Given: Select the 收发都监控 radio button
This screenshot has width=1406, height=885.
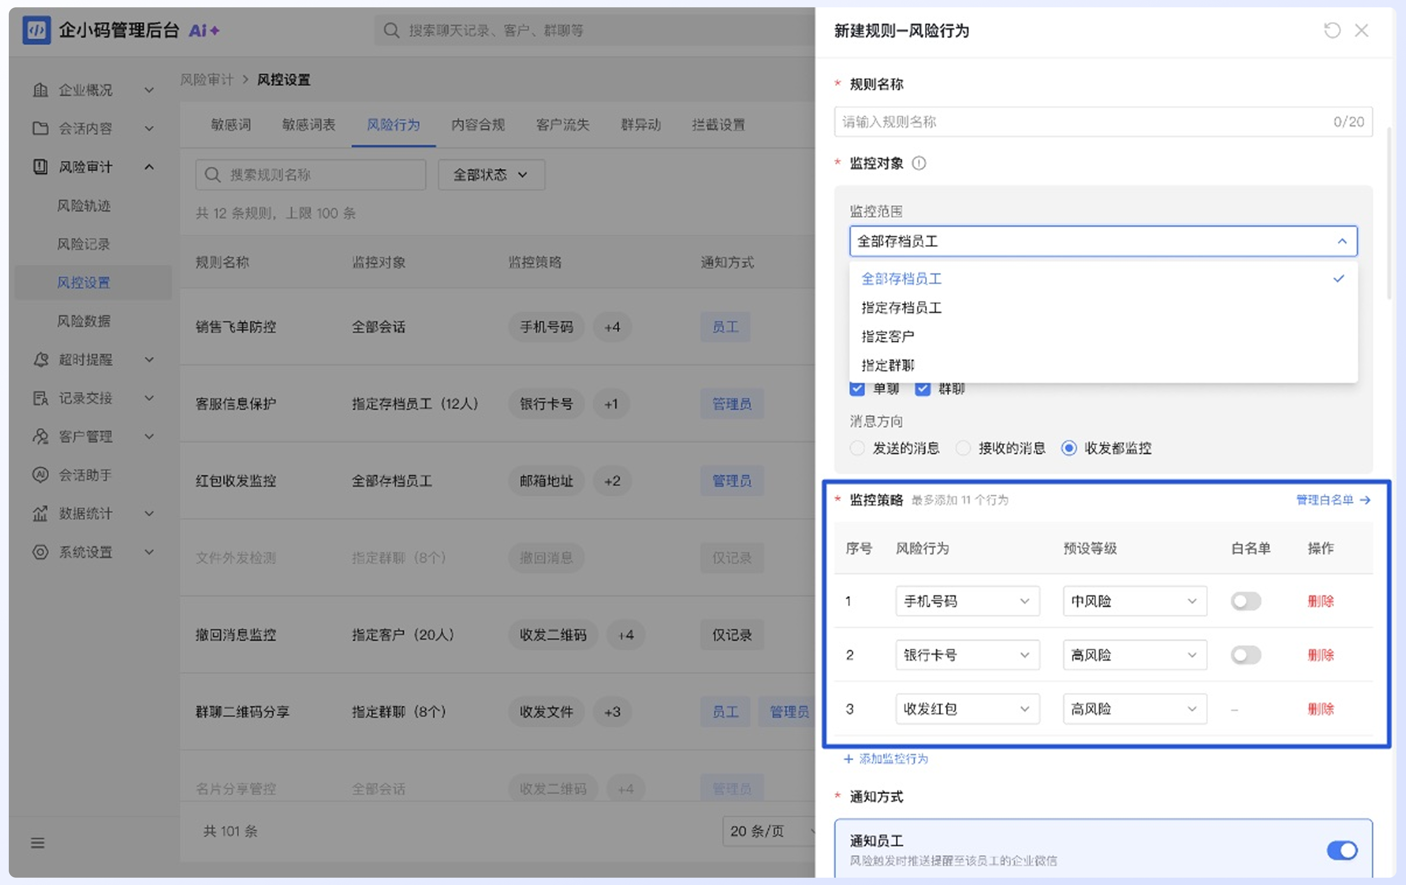Looking at the screenshot, I should pyautogui.click(x=1068, y=448).
